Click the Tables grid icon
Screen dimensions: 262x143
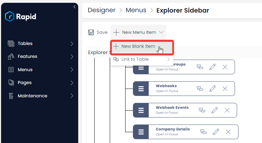click(x=11, y=44)
